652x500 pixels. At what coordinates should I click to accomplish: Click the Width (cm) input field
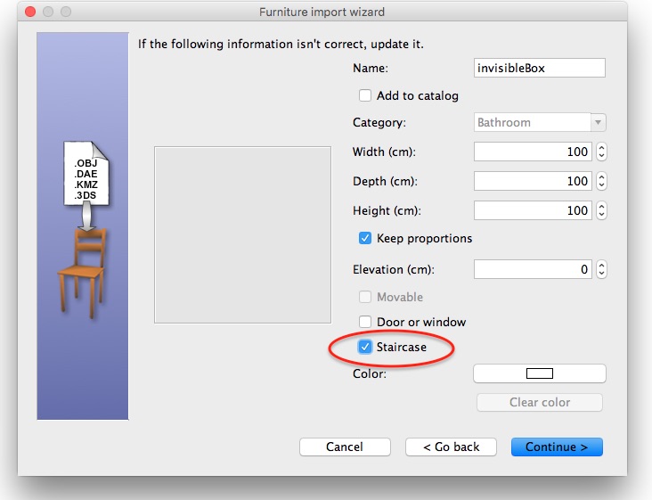point(532,152)
